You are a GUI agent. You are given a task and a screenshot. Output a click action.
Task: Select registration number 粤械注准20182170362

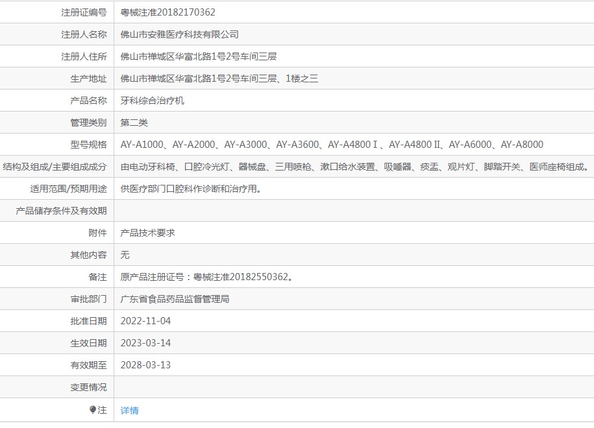pyautogui.click(x=168, y=12)
